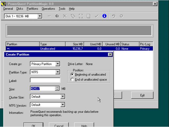
Task: Close the Create Partition dialog
Action: click(x=110, y=54)
